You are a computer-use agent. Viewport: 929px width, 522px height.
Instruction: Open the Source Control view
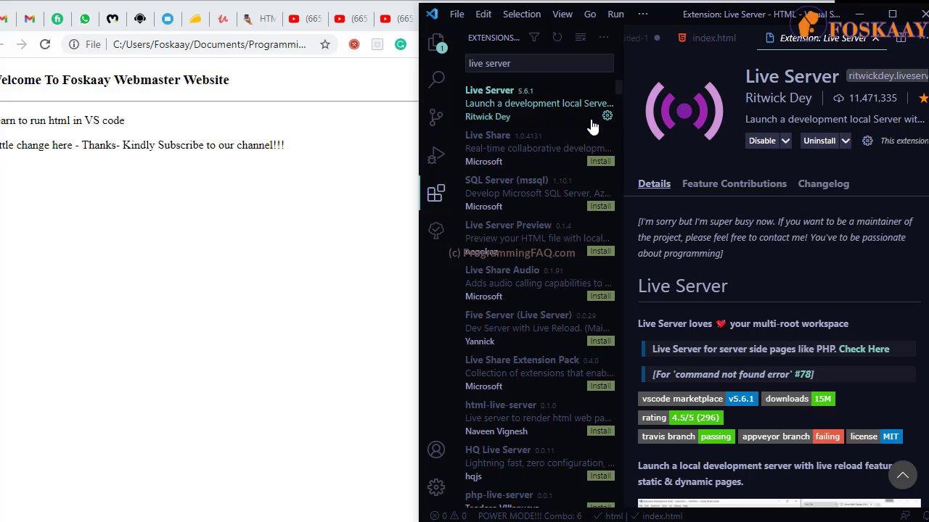(x=436, y=117)
